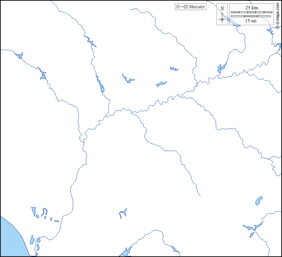Click the "25 km" scale label
Screen dimensions: 282x257
pyautogui.click(x=251, y=8)
